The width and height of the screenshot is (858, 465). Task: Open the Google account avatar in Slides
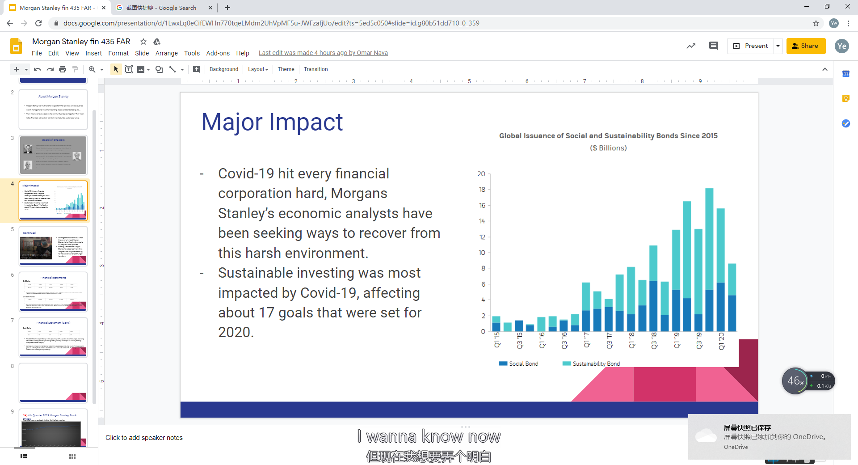842,46
